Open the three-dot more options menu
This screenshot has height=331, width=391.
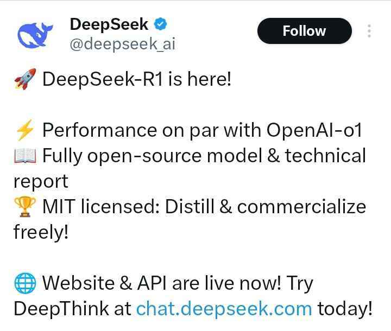tap(369, 31)
